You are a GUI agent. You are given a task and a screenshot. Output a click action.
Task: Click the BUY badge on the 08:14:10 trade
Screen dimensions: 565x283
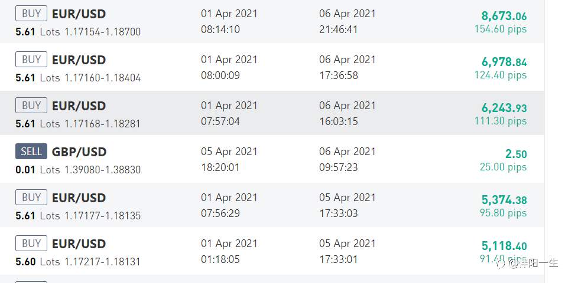pos(31,14)
